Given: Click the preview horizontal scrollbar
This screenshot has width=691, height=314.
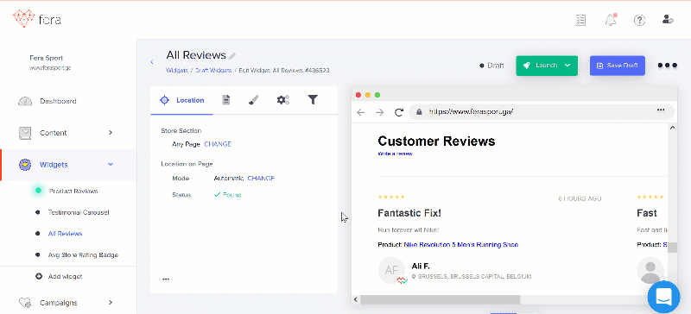Looking at the screenshot, I should [x=440, y=299].
